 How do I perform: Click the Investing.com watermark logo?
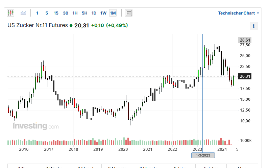tap(35, 126)
